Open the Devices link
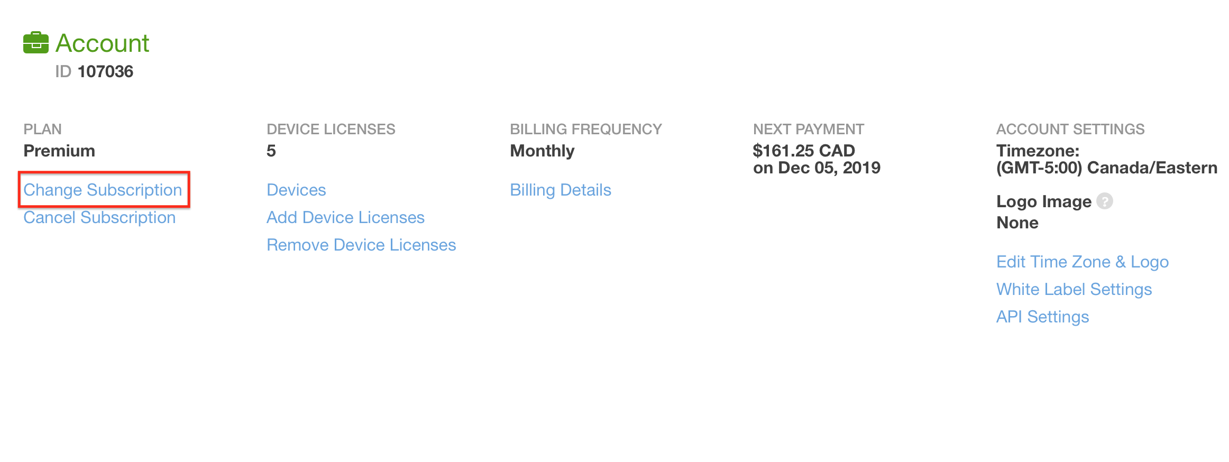Image resolution: width=1229 pixels, height=462 pixels. coord(296,190)
